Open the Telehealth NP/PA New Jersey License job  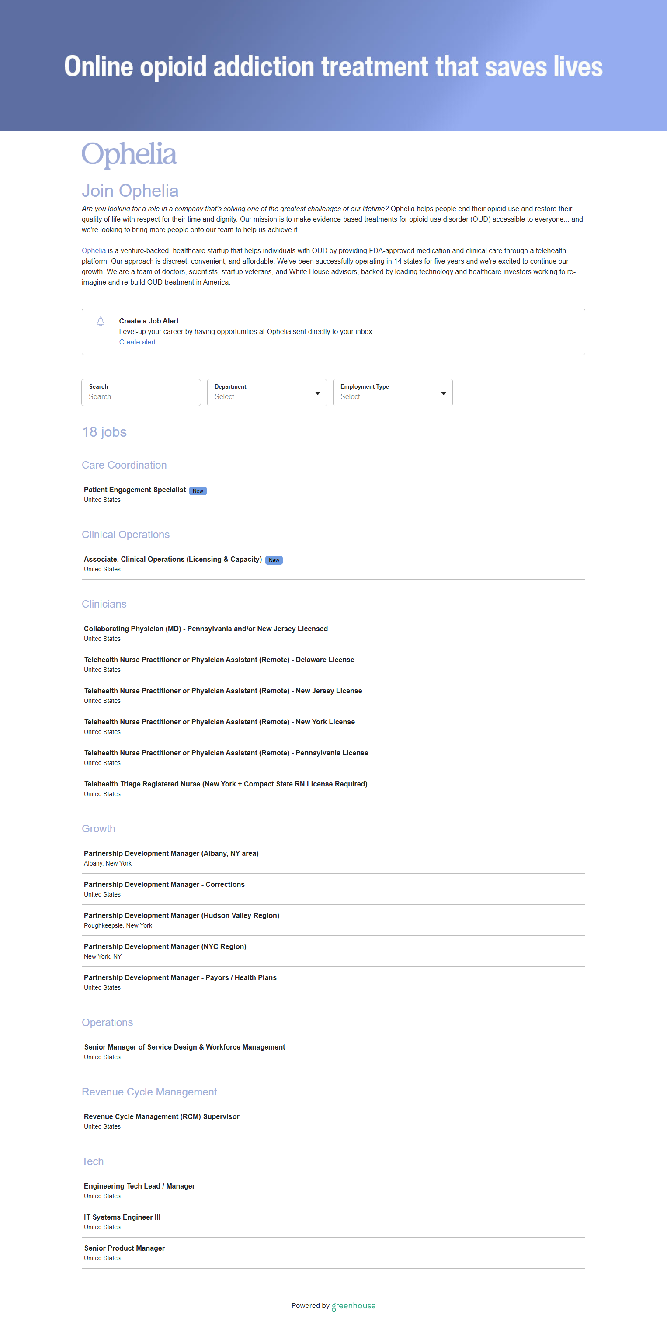(x=333, y=695)
